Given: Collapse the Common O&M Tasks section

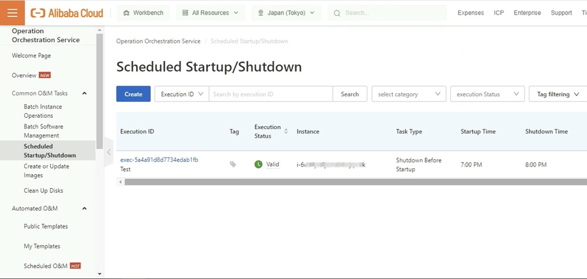Looking at the screenshot, I should [84, 93].
